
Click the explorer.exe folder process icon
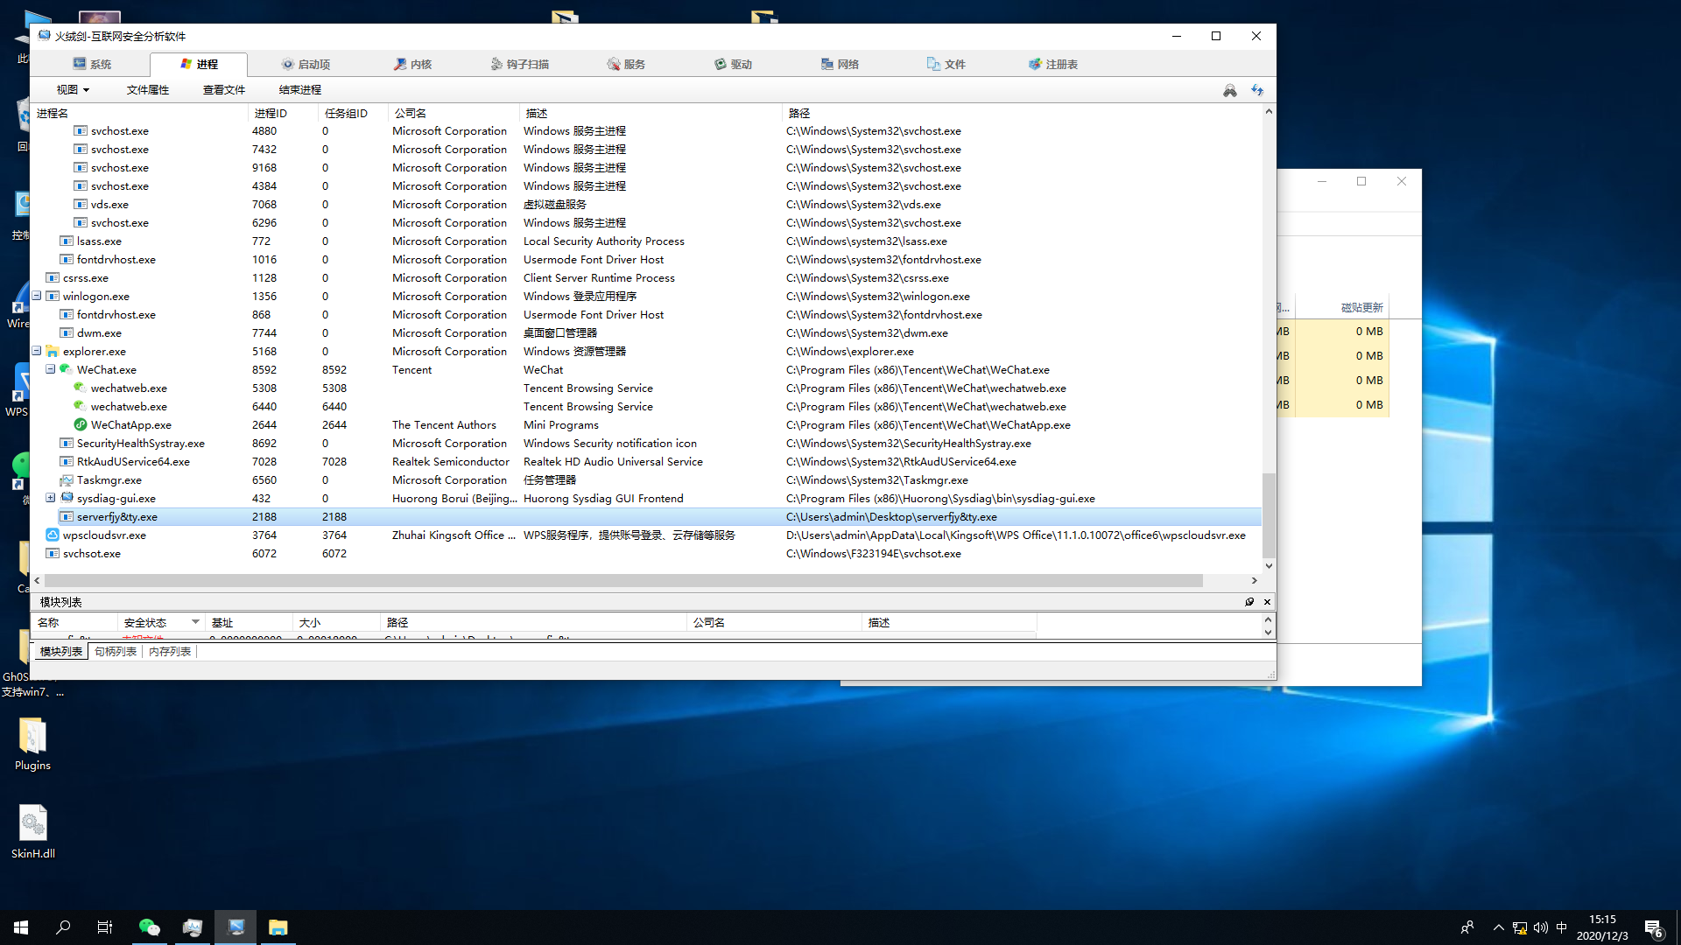tap(53, 351)
